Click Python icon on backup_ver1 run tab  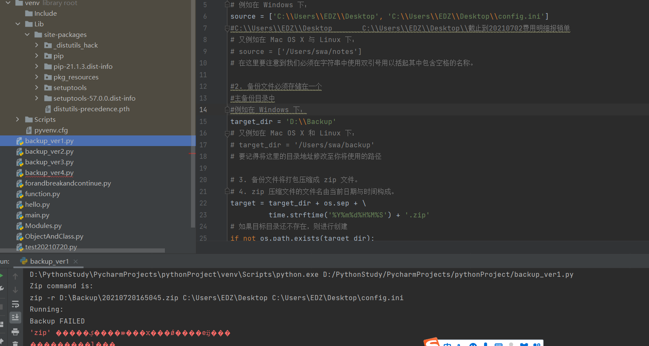[24, 261]
